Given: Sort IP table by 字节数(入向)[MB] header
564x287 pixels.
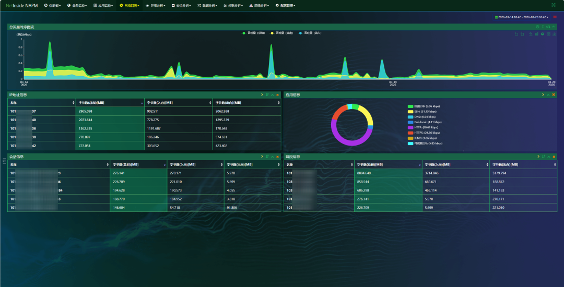Looking at the screenshot, I should (x=179, y=103).
